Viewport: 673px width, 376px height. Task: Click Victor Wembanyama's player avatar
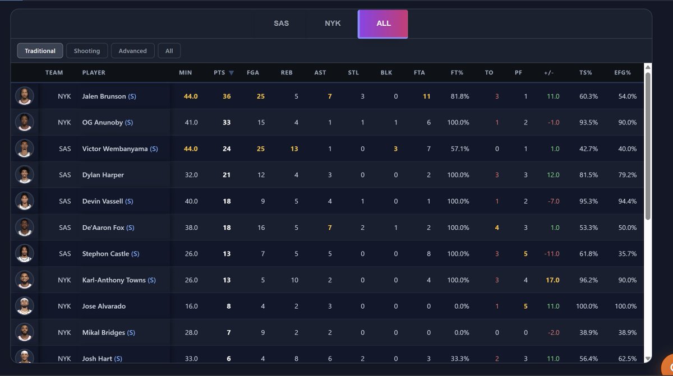click(x=25, y=148)
